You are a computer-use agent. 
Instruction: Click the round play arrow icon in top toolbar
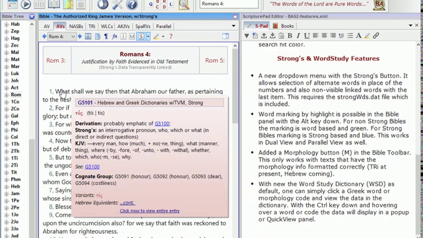pos(26,4)
